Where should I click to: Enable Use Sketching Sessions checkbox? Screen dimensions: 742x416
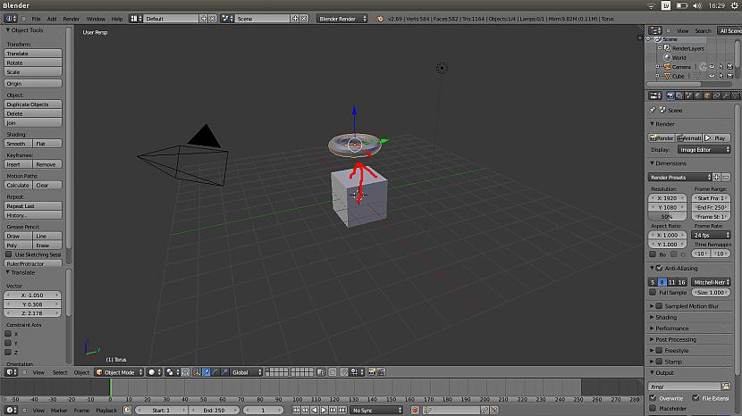[9, 254]
